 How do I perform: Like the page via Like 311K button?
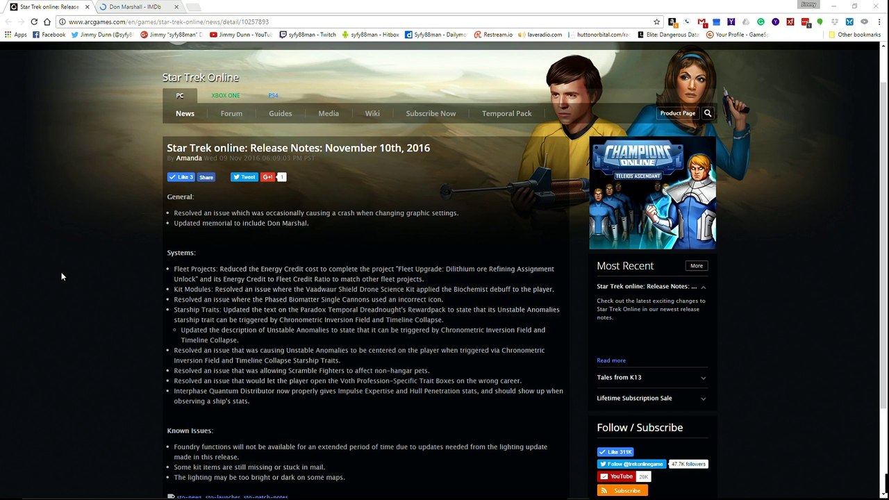click(x=615, y=451)
